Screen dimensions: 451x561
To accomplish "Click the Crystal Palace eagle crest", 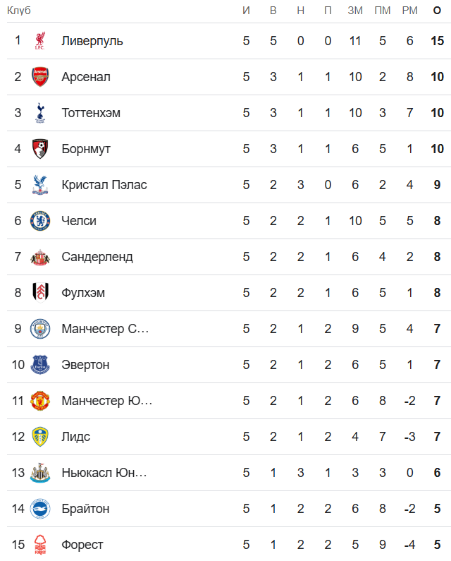I will [x=39, y=185].
